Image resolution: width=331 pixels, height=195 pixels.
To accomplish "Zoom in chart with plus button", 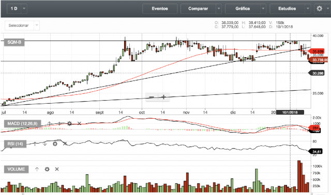I will [x=163, y=97].
